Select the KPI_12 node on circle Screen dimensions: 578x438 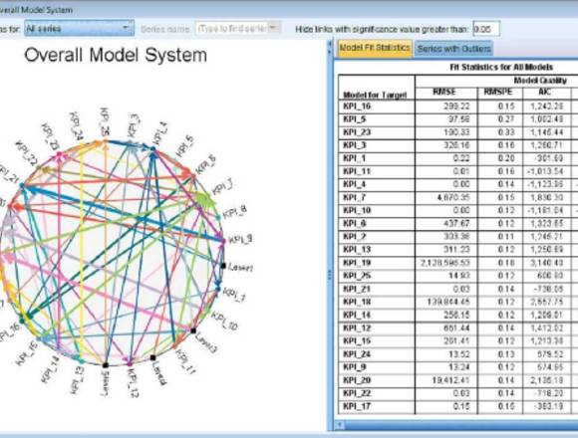point(130,364)
